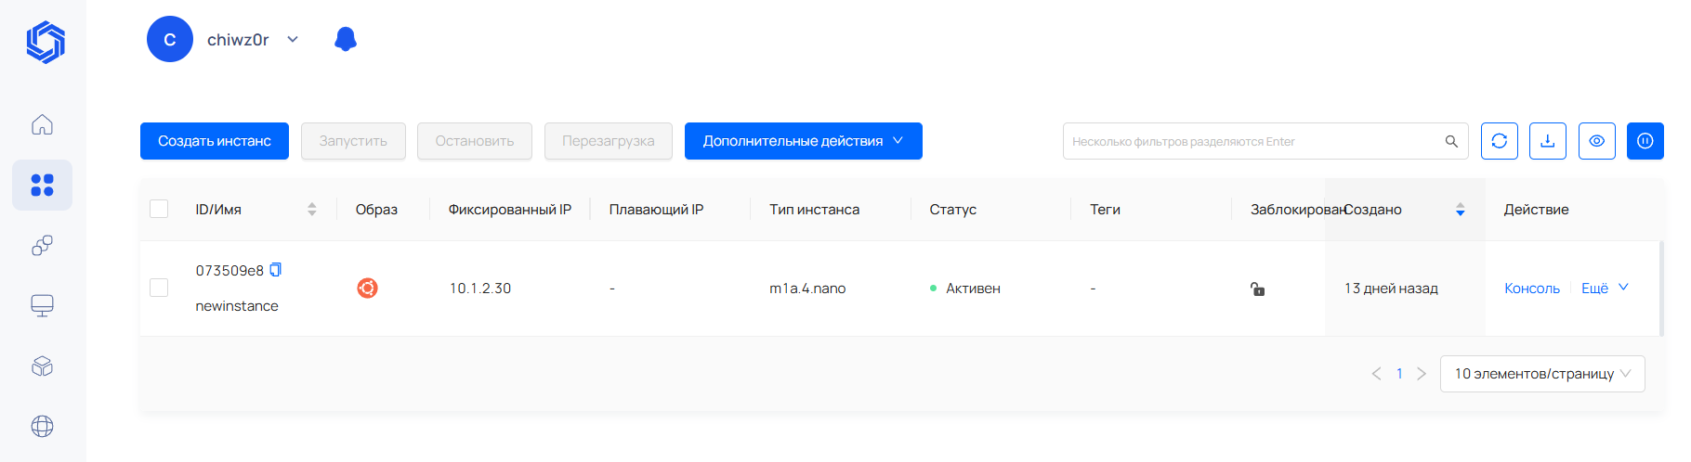
Task: Sort by ID/Имя column arrows
Action: pos(312,210)
